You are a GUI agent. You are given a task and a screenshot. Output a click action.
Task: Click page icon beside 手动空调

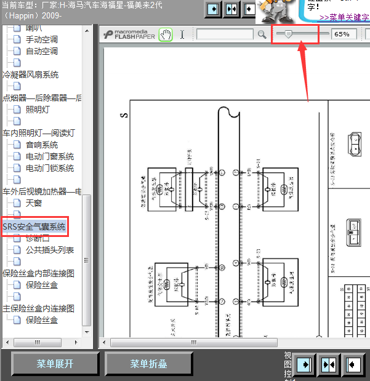point(17,39)
